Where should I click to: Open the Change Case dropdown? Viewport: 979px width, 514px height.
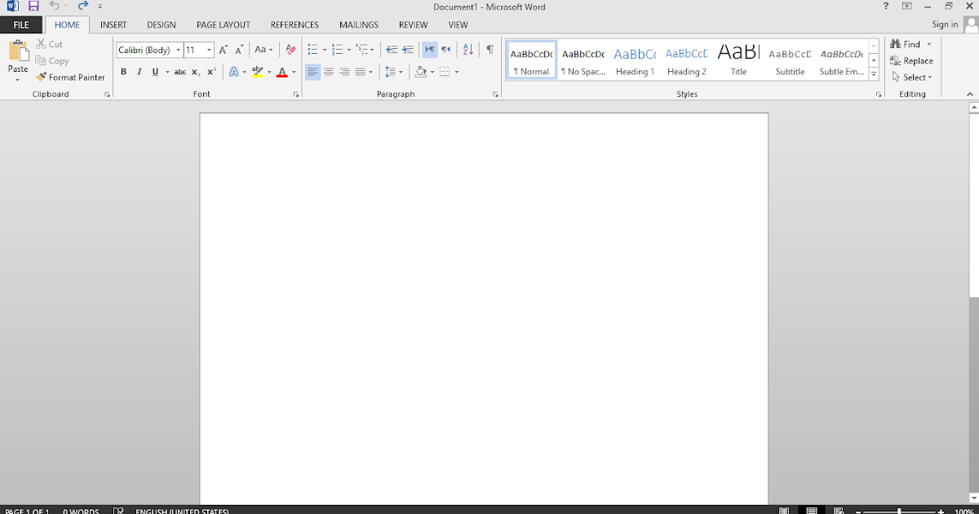pyautogui.click(x=263, y=50)
